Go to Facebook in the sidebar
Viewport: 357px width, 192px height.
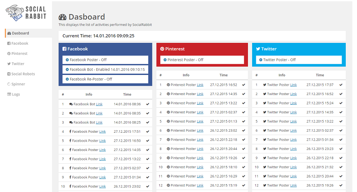(18, 43)
